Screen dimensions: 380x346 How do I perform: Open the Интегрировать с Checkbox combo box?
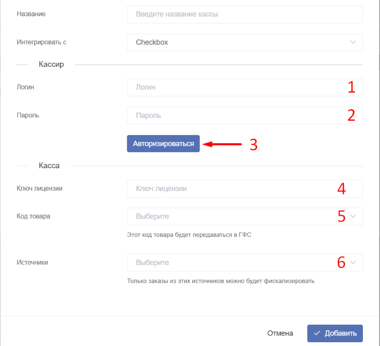[245, 42]
